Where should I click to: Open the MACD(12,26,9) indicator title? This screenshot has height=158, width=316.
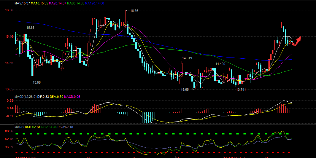26,97
